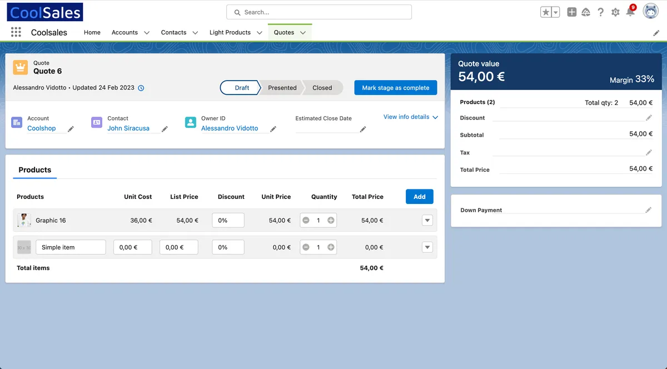667x369 pixels.
Task: Go to the Home tab
Action: 92,32
